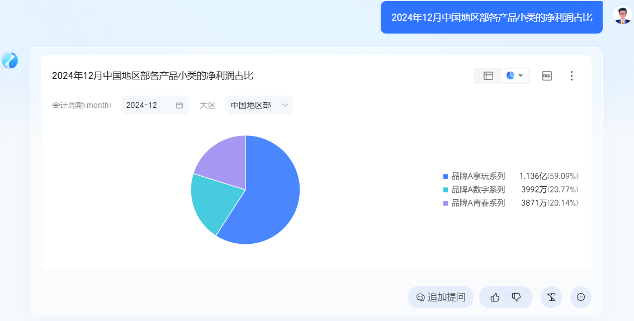Open the SQL query view icon

(547, 75)
